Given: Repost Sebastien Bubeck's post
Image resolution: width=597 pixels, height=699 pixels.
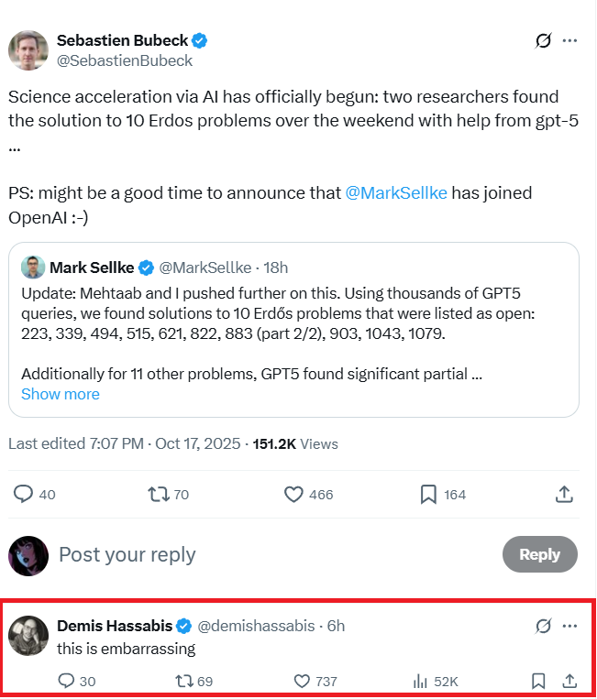Looking at the screenshot, I should click(x=158, y=495).
